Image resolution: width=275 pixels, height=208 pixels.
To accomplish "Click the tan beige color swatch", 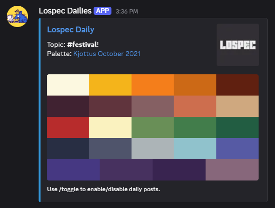I will [x=237, y=106].
